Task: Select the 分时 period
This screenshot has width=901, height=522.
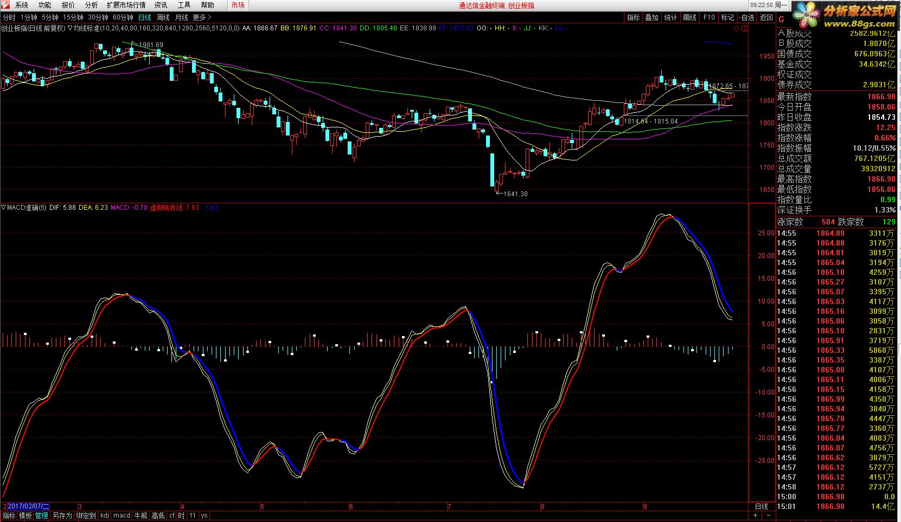Action: click(9, 17)
